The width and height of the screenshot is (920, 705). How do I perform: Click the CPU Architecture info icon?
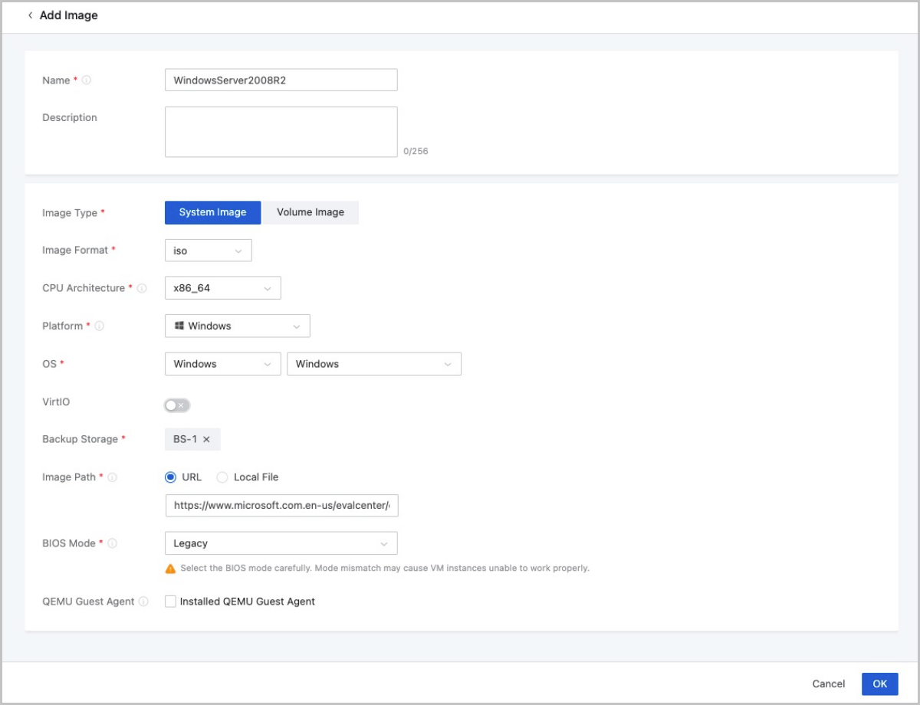click(x=142, y=289)
